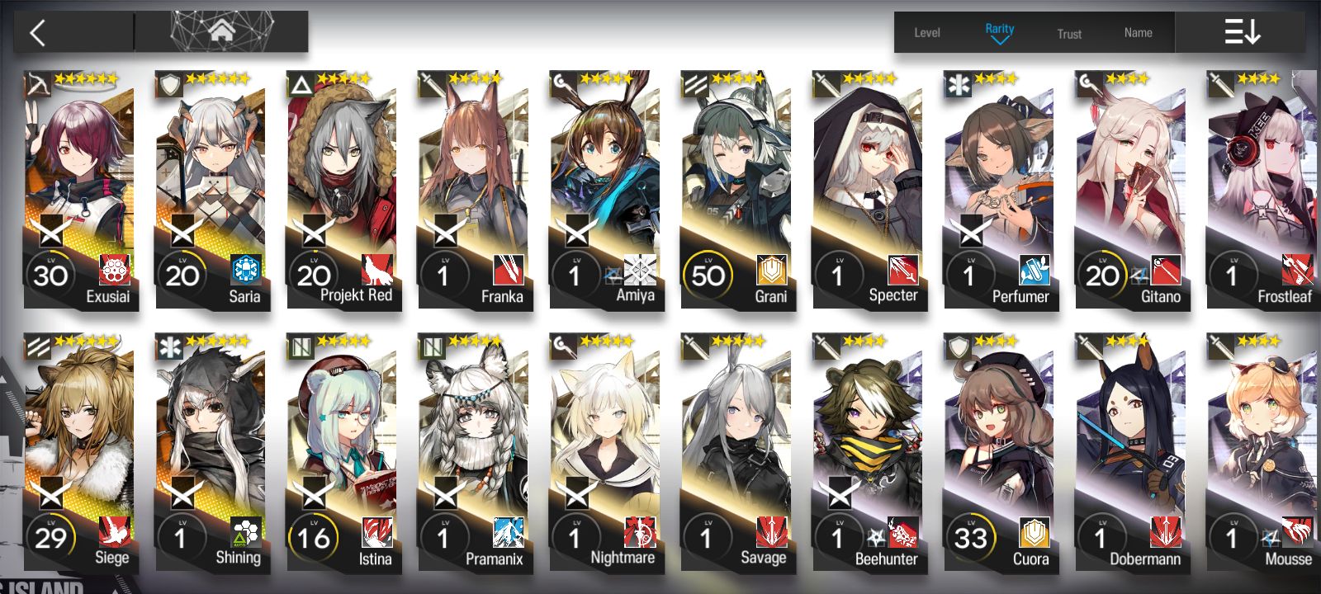
Task: Click Saria's blue skill icon
Action: point(246,270)
